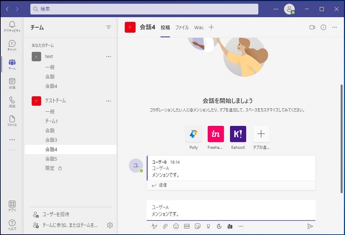Click the GIF icon in compose toolbar

[187, 226]
